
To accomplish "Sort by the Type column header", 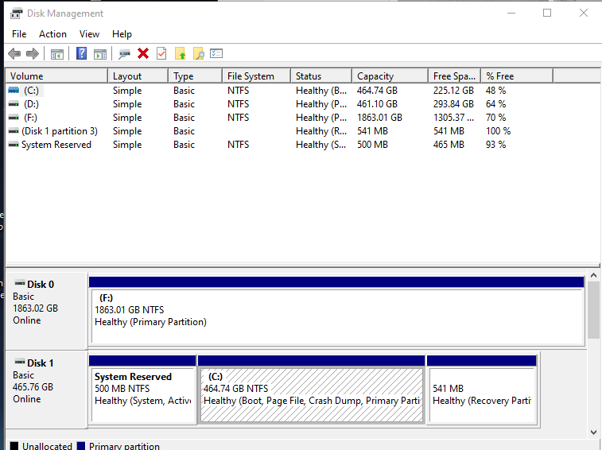I will [196, 76].
